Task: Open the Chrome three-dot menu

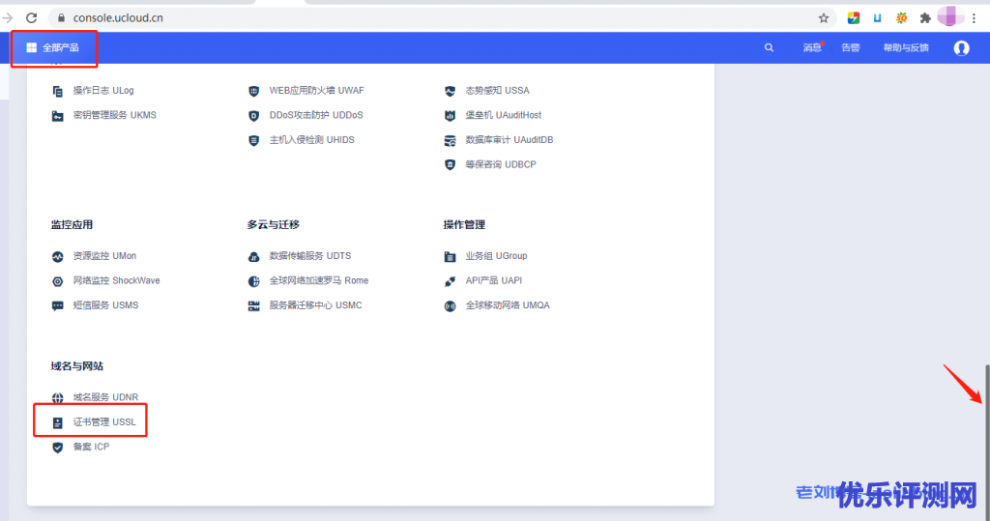Action: [975, 17]
